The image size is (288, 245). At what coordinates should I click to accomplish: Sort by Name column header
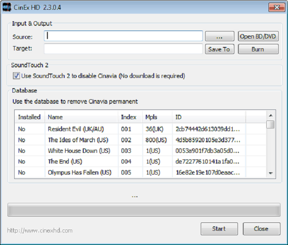tap(82, 117)
